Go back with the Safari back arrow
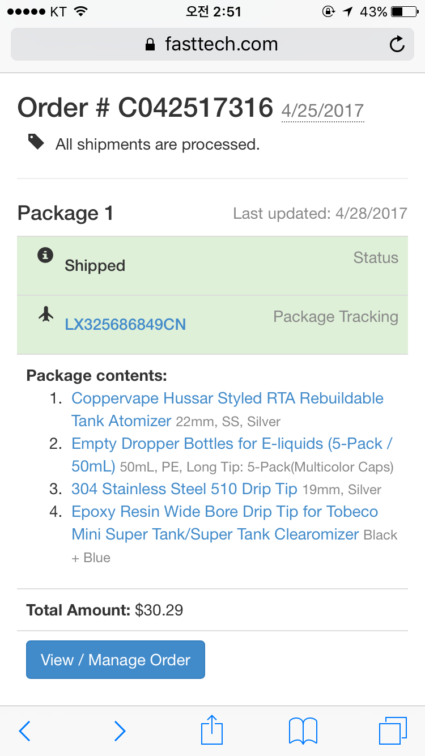 (24, 731)
